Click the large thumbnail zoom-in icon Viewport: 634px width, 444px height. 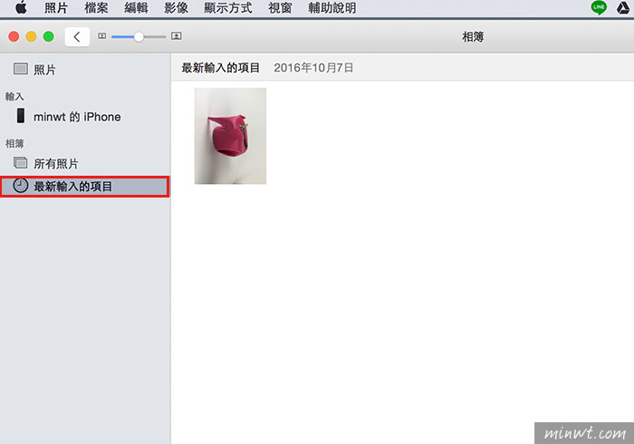tap(177, 36)
